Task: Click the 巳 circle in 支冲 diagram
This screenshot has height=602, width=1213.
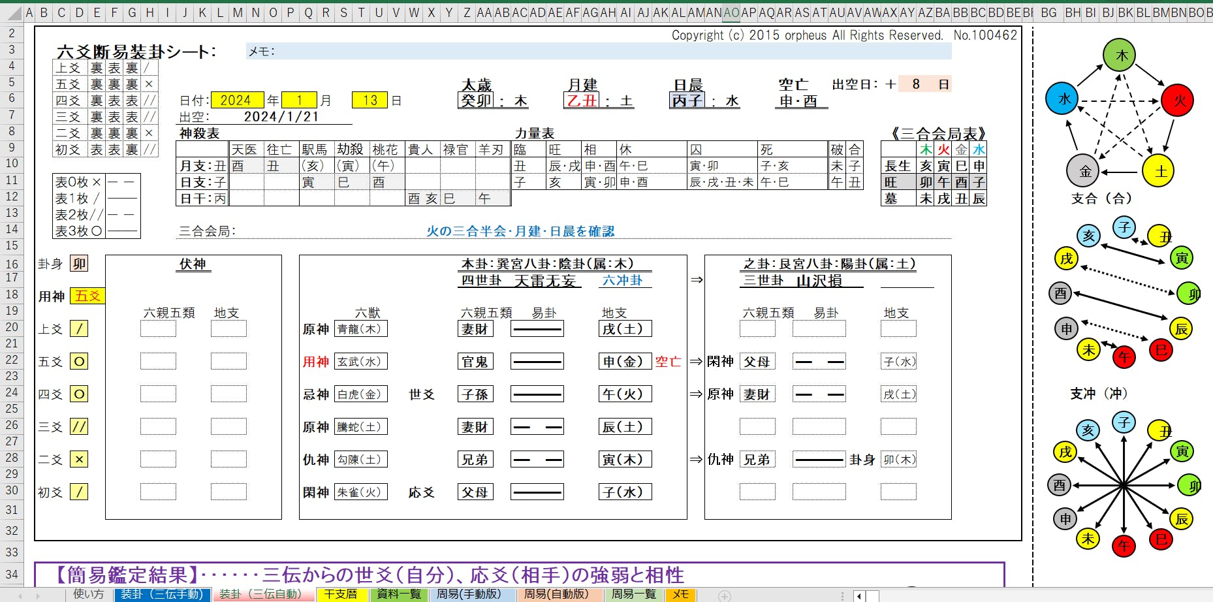Action: tap(1161, 539)
